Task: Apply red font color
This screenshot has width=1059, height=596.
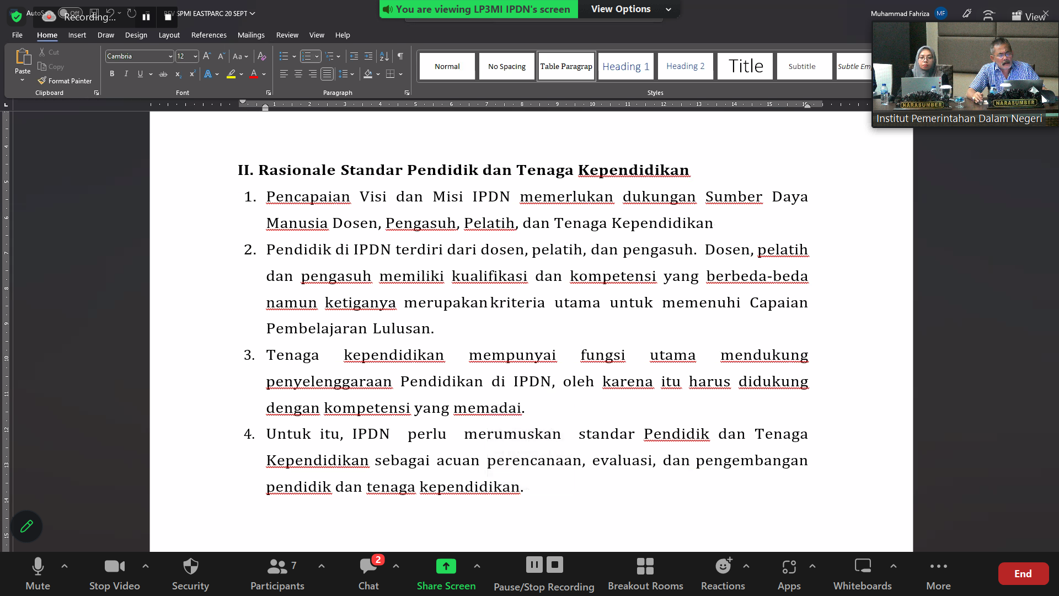Action: click(x=254, y=74)
